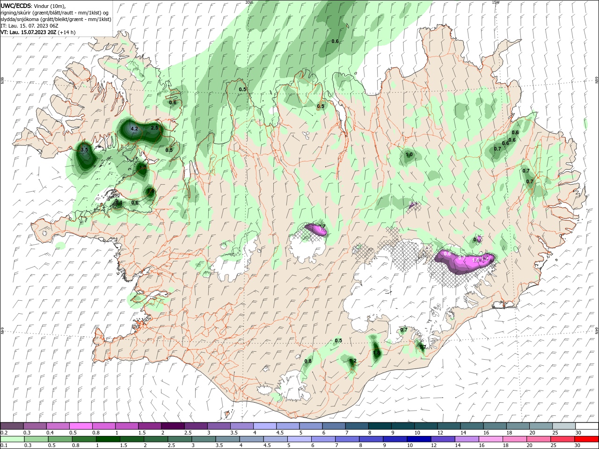The height and width of the screenshot is (449, 599).
Task: Click the 20W longitude label
Action: pos(249,2)
